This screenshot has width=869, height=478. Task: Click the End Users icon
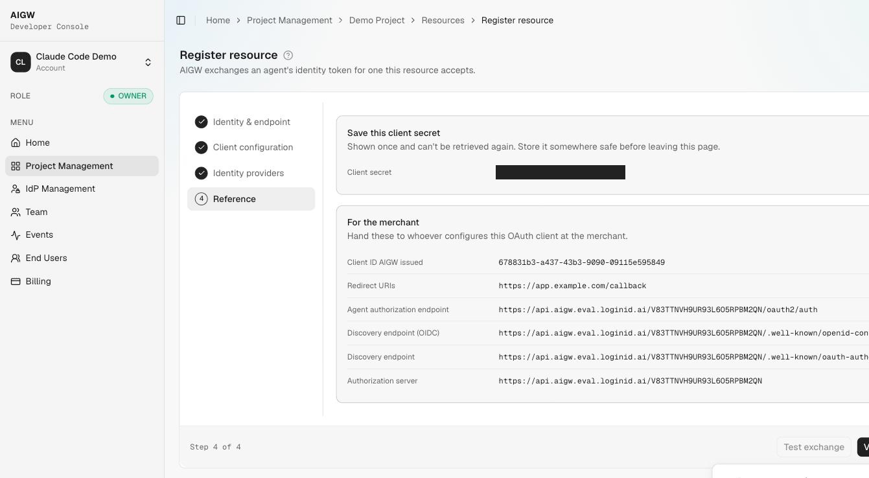tap(16, 258)
